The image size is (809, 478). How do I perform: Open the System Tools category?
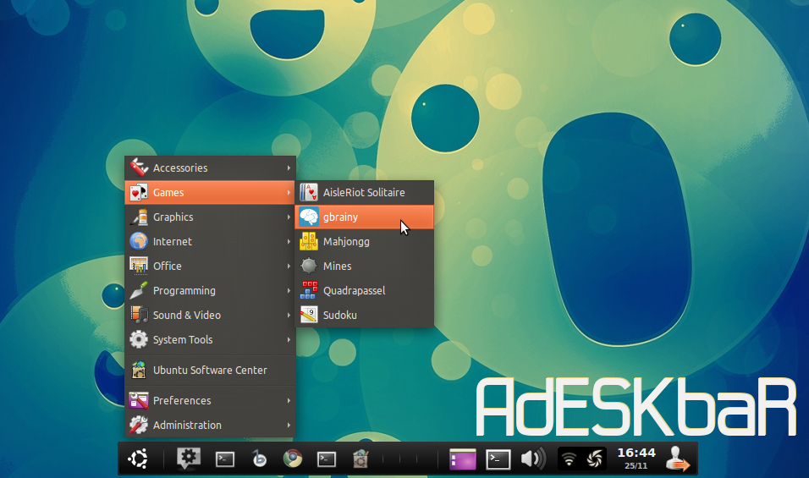click(x=210, y=339)
